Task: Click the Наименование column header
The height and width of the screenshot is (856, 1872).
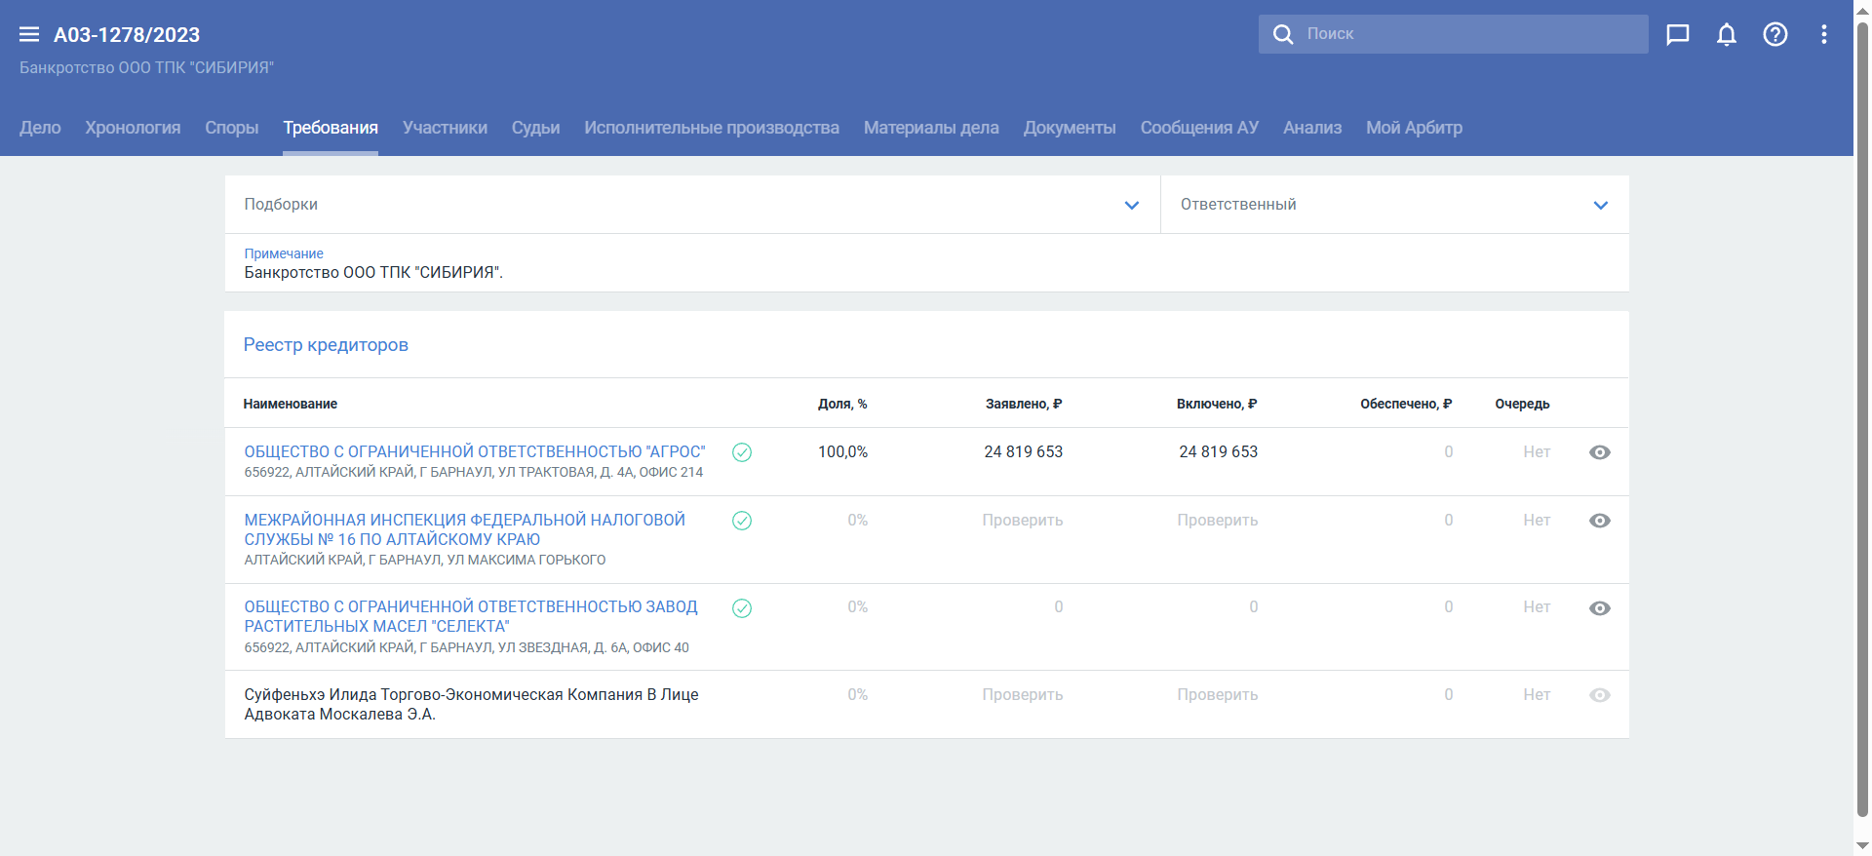Action: [x=291, y=404]
